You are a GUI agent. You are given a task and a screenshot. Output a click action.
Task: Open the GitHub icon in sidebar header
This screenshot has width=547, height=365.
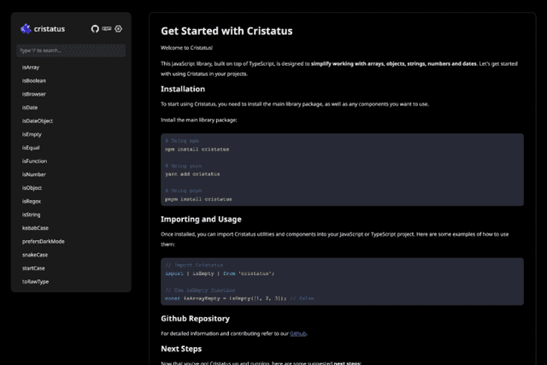click(x=95, y=29)
